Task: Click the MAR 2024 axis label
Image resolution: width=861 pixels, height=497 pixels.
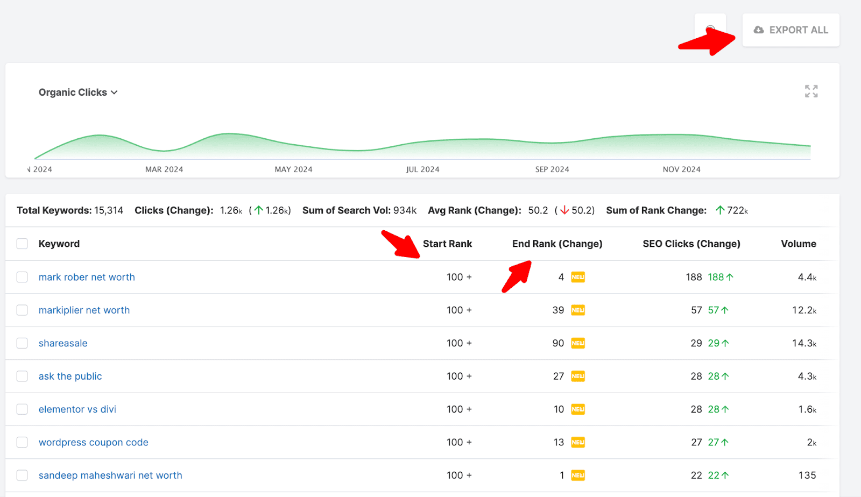Action: (164, 169)
